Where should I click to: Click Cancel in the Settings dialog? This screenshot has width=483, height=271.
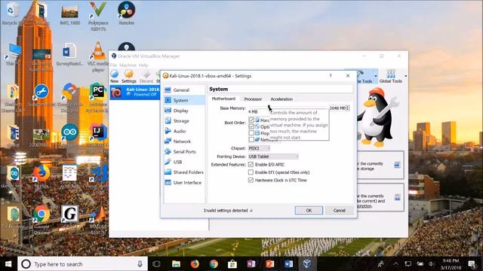[x=339, y=211]
